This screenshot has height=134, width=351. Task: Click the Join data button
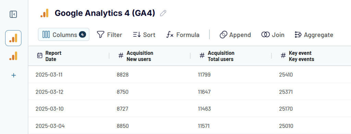273,35
